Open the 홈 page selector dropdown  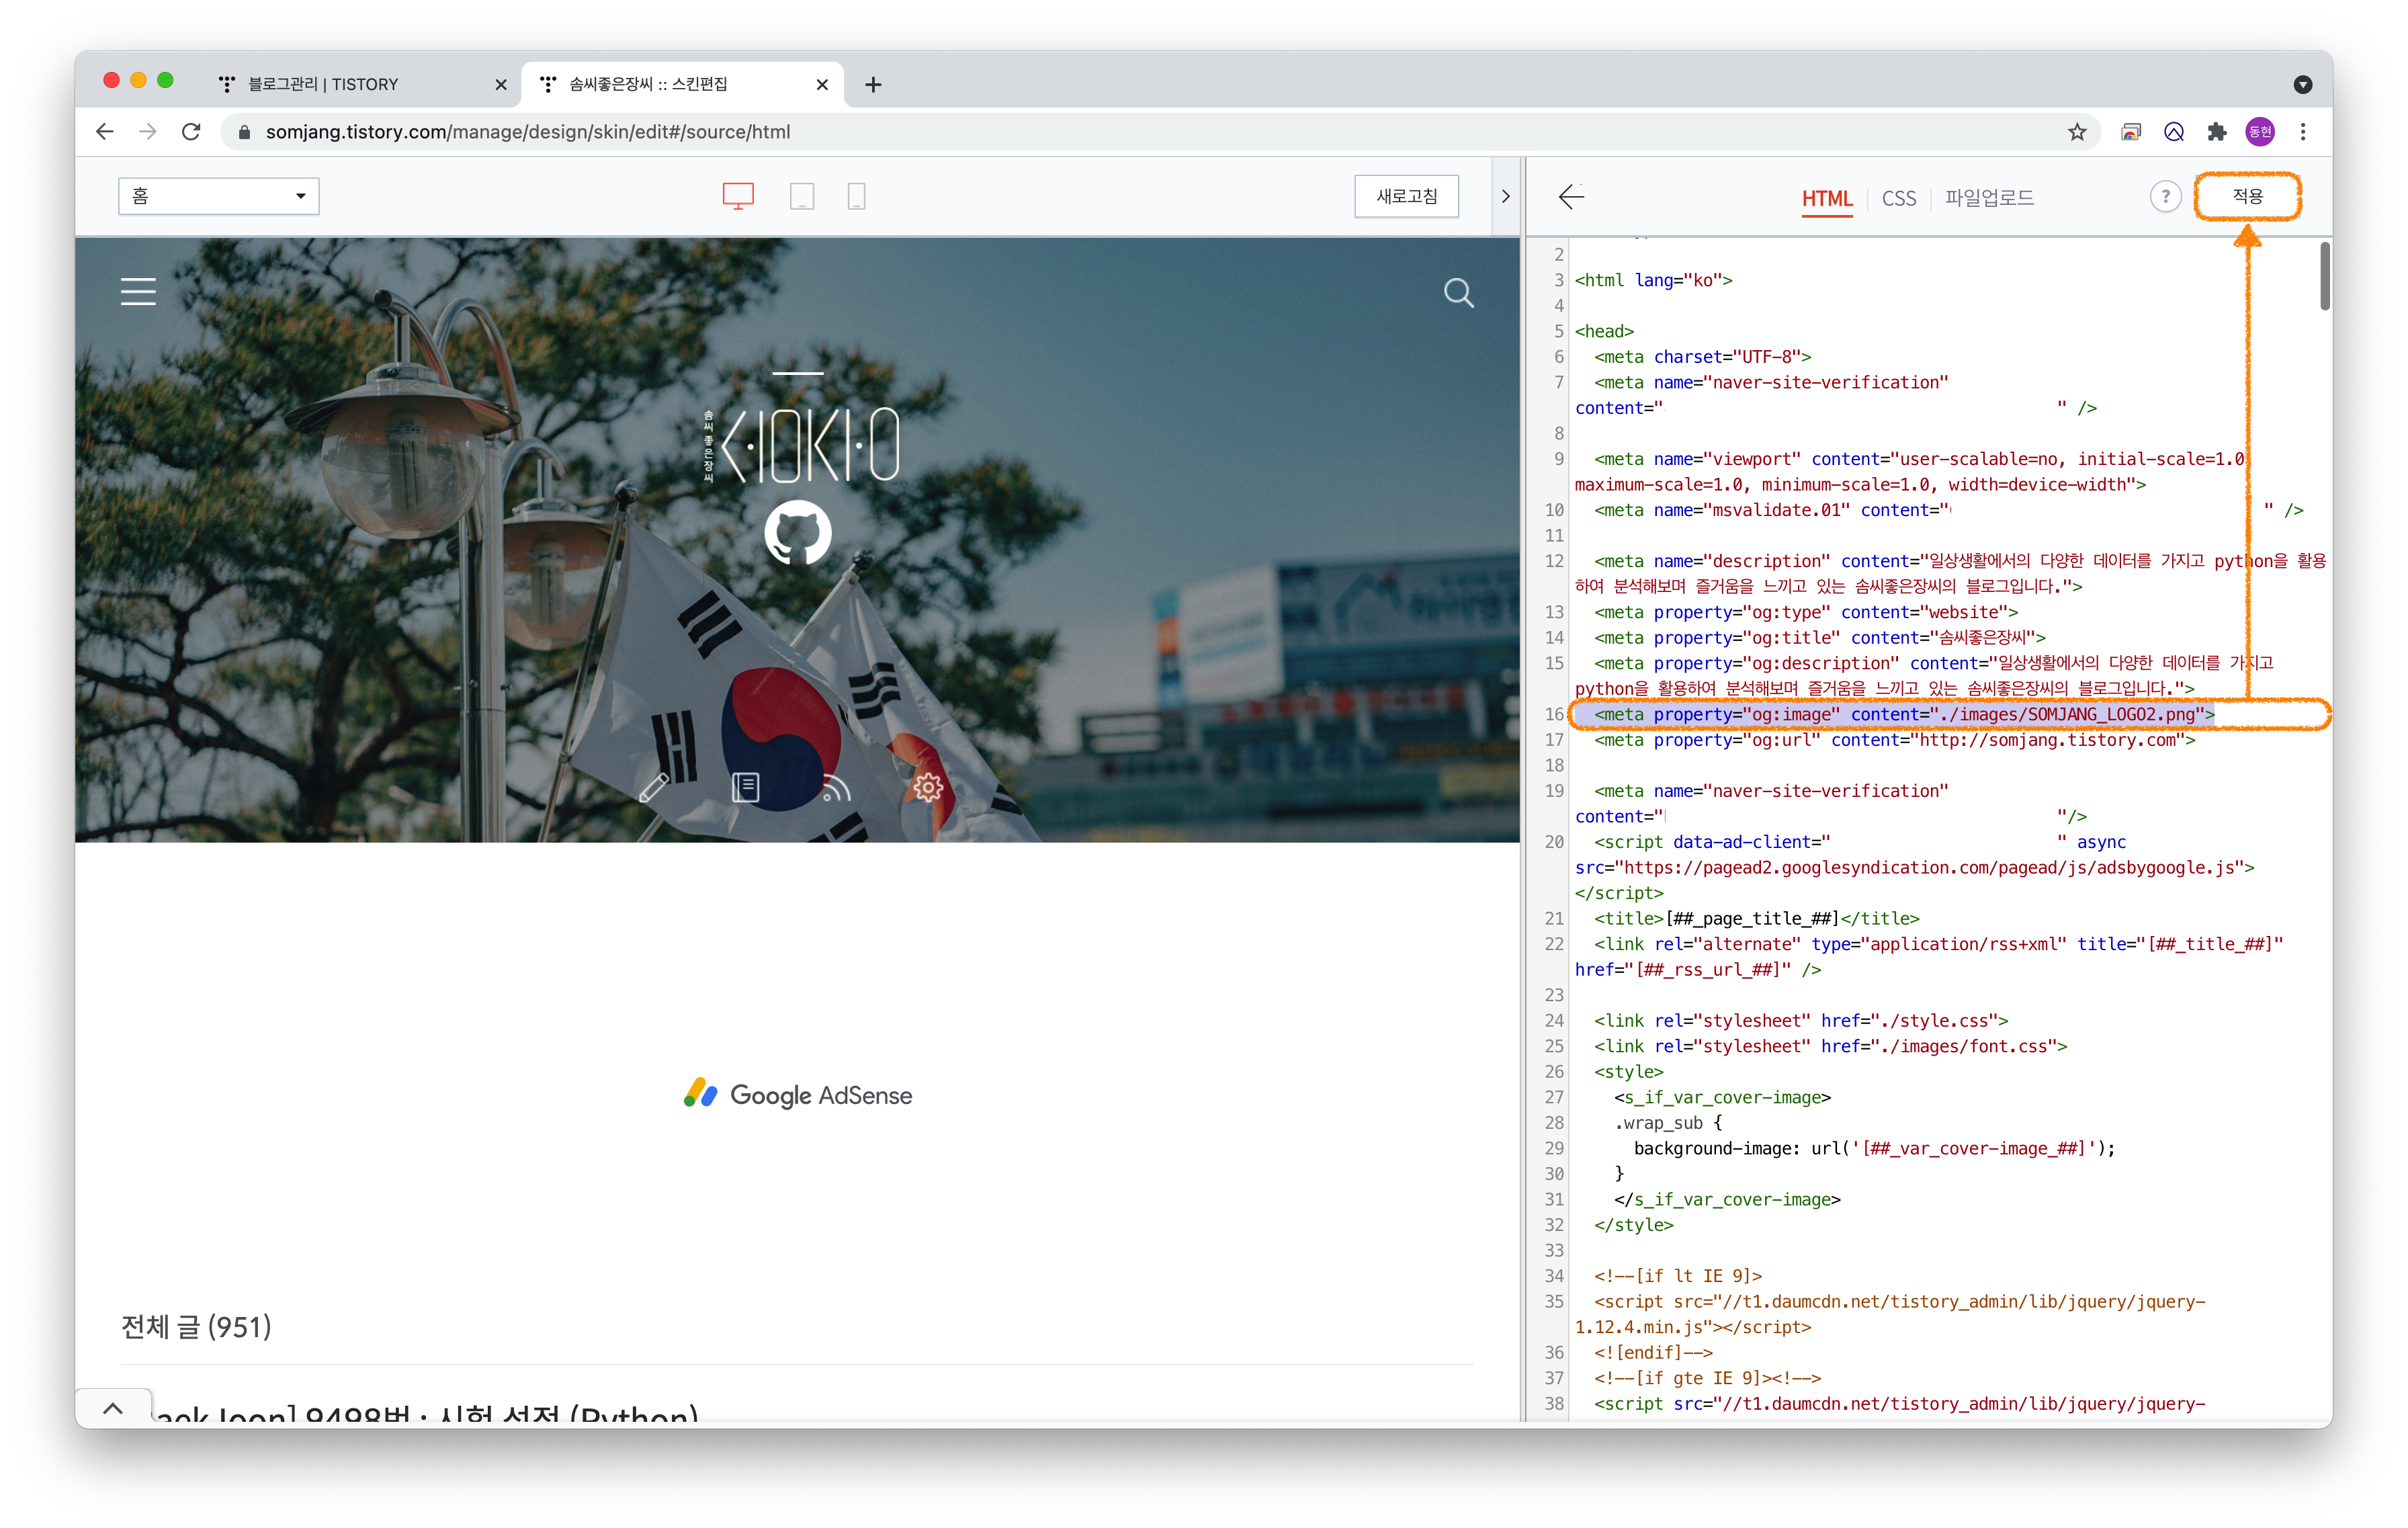point(219,196)
